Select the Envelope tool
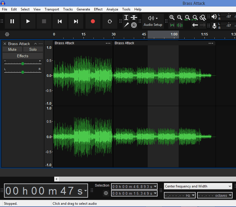This screenshot has width=236, height=207. [134, 18]
